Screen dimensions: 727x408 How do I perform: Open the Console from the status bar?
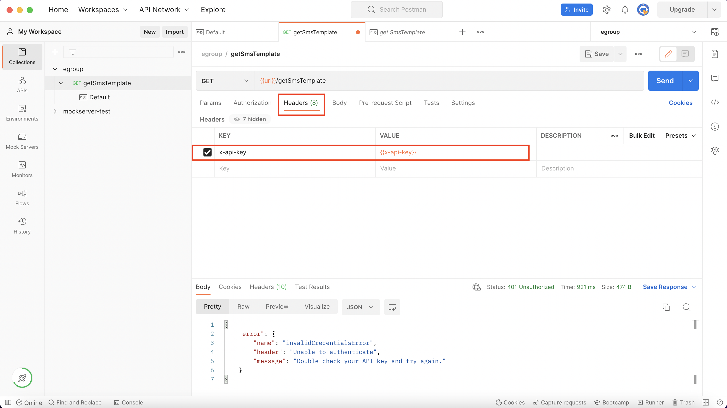click(x=129, y=402)
